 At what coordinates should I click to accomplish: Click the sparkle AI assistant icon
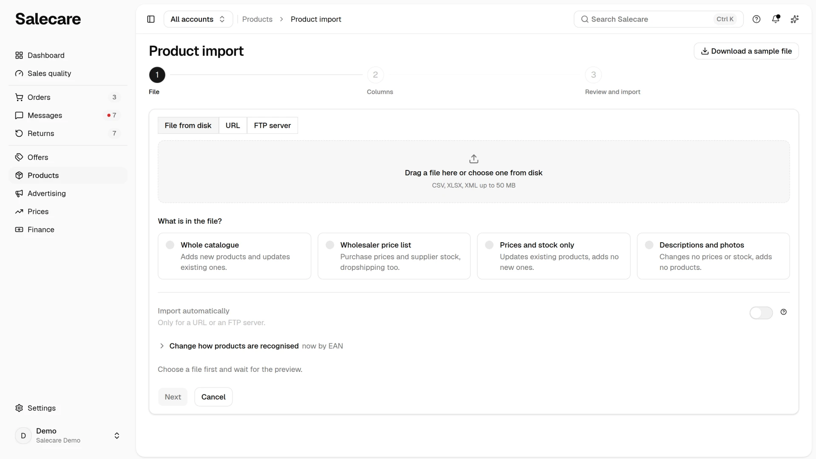pyautogui.click(x=795, y=19)
